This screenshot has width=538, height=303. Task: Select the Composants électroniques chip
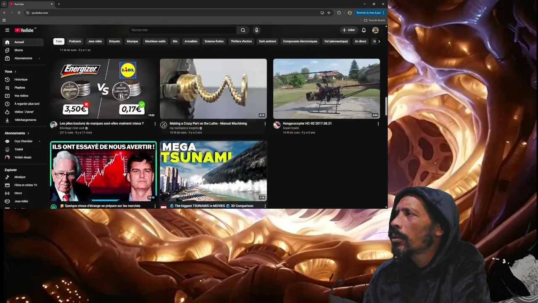pos(300,41)
